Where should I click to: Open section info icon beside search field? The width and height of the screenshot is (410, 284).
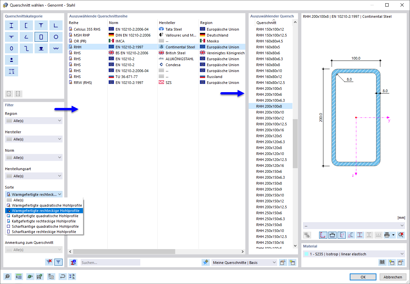coord(74,262)
